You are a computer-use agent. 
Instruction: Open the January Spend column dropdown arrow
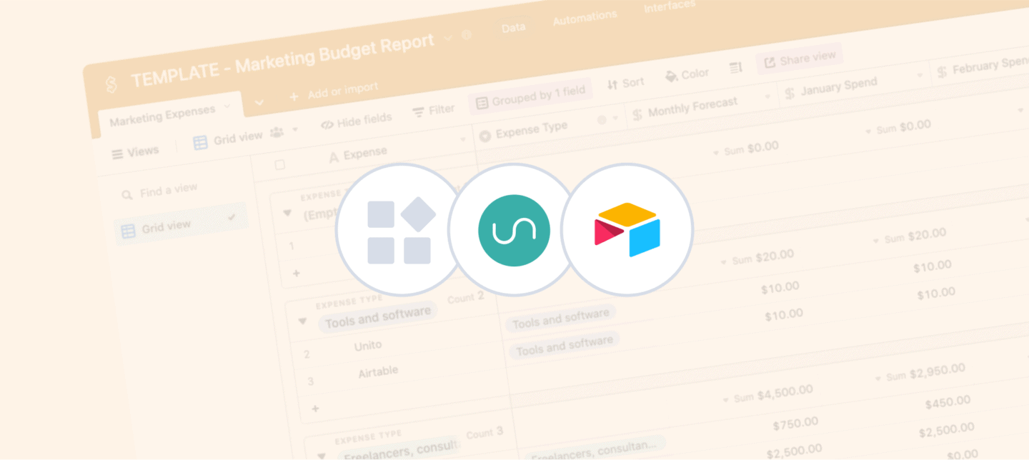(x=920, y=75)
